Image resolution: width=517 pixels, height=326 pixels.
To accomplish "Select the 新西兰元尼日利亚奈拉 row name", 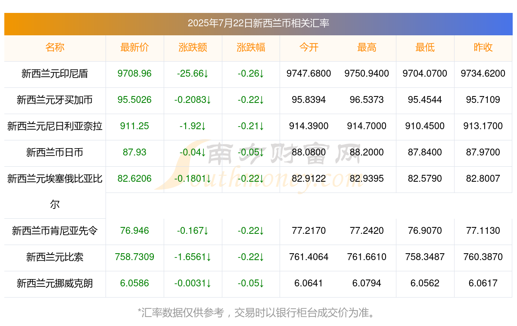I will point(55,126).
